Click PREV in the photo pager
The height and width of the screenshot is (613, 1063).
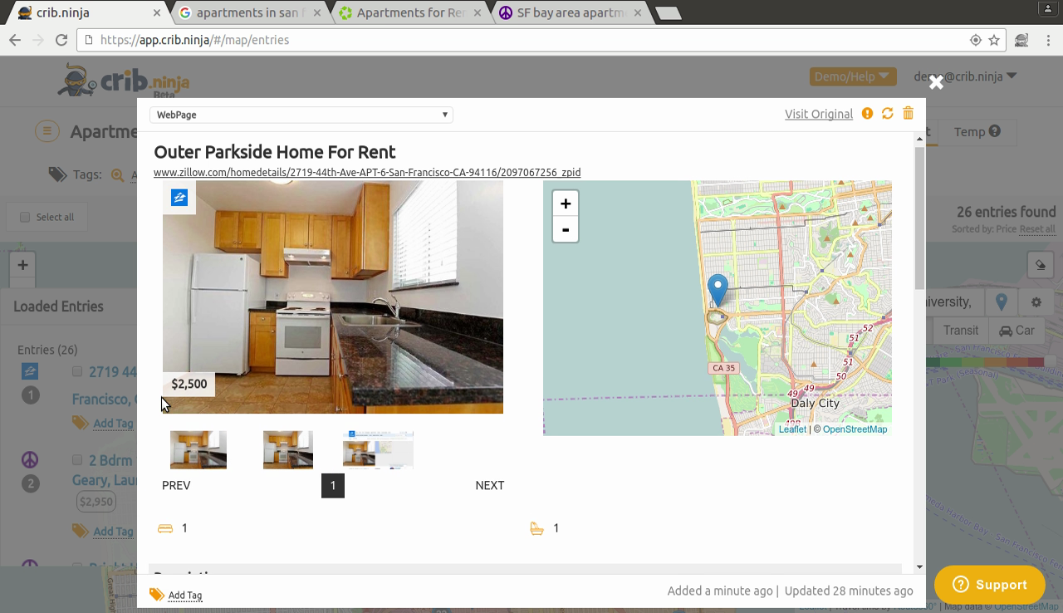point(176,485)
